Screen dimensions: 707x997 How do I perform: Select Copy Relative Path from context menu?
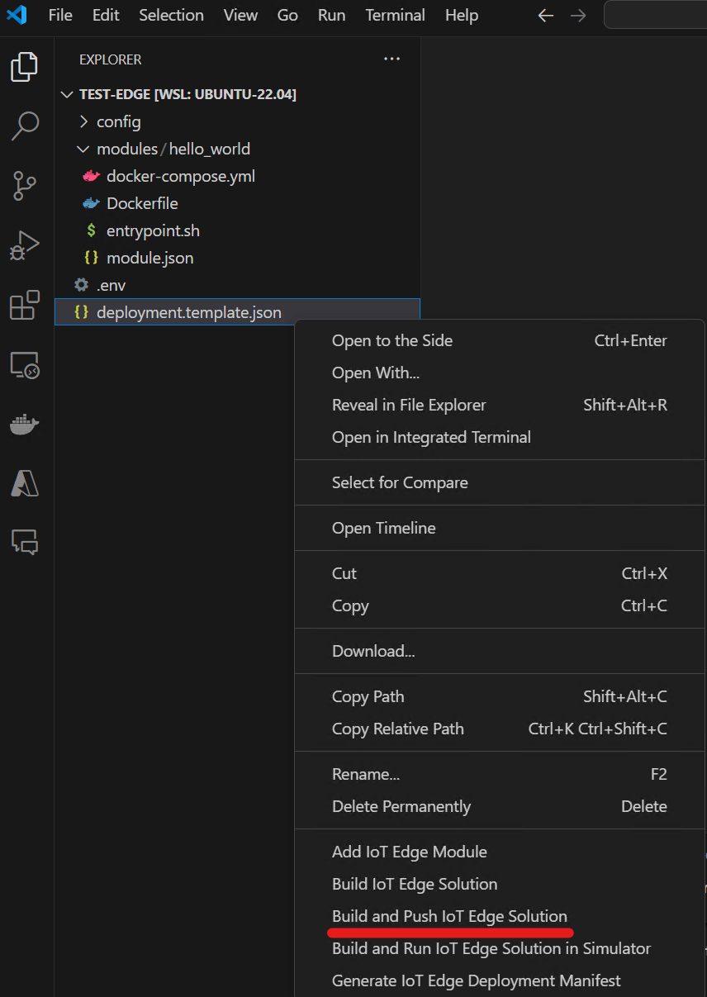click(x=398, y=729)
